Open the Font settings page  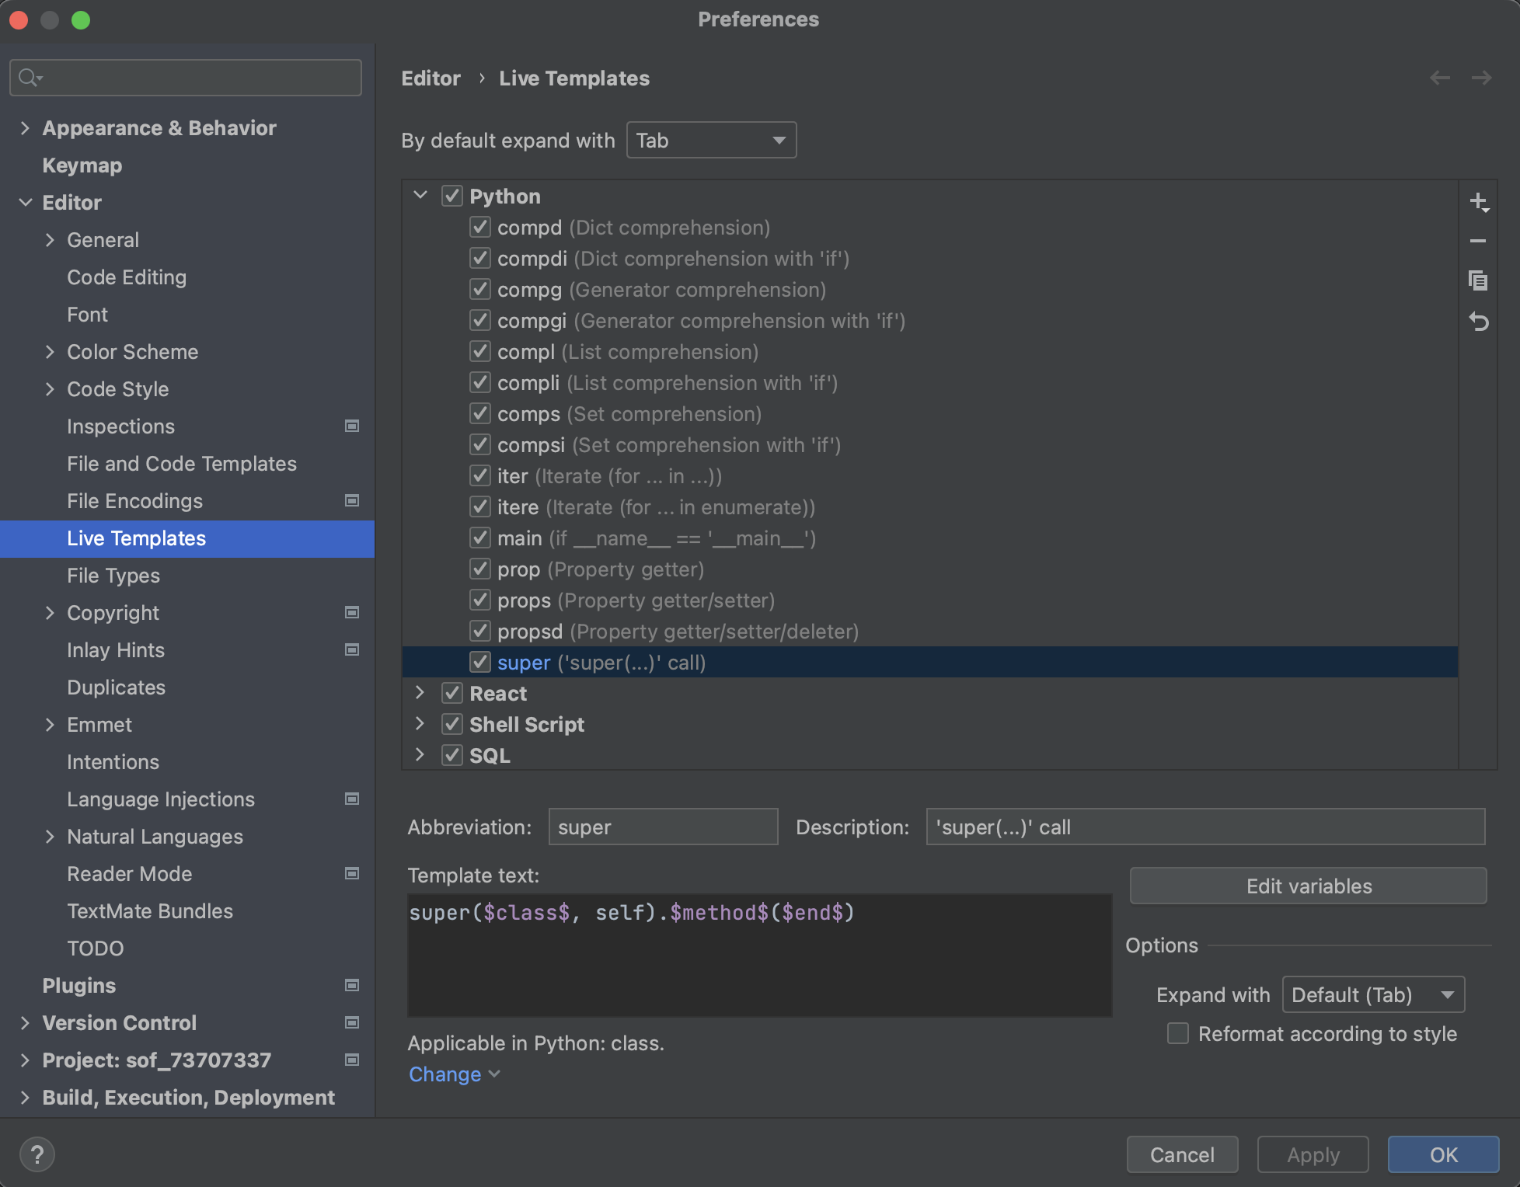pyautogui.click(x=87, y=315)
